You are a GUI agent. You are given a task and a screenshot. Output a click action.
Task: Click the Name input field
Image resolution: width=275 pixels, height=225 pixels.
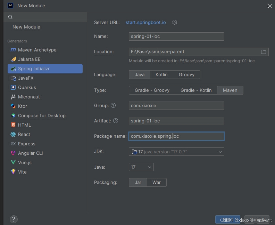point(176,37)
